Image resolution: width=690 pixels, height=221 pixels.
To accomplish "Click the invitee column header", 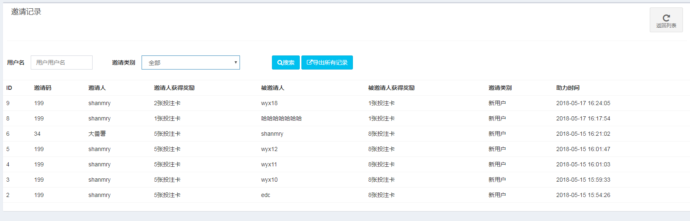I will (273, 88).
